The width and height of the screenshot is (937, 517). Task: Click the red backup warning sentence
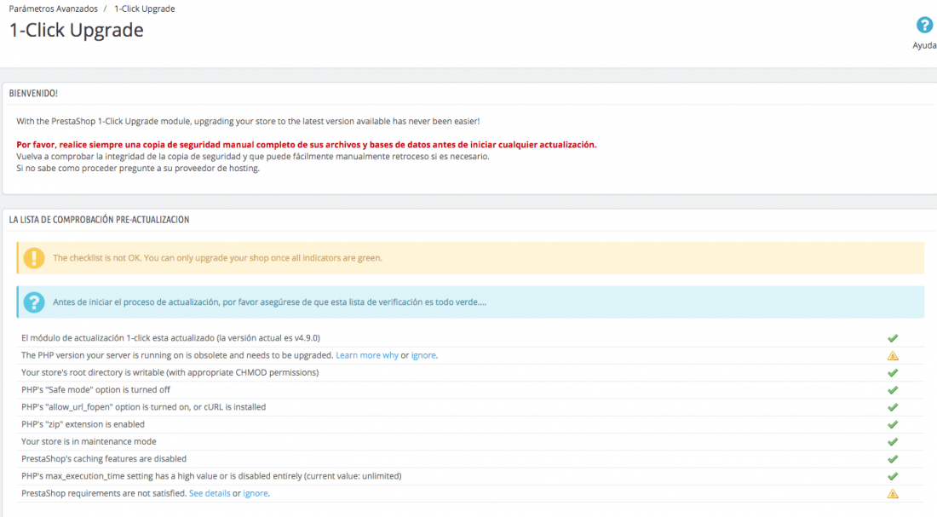coord(307,145)
